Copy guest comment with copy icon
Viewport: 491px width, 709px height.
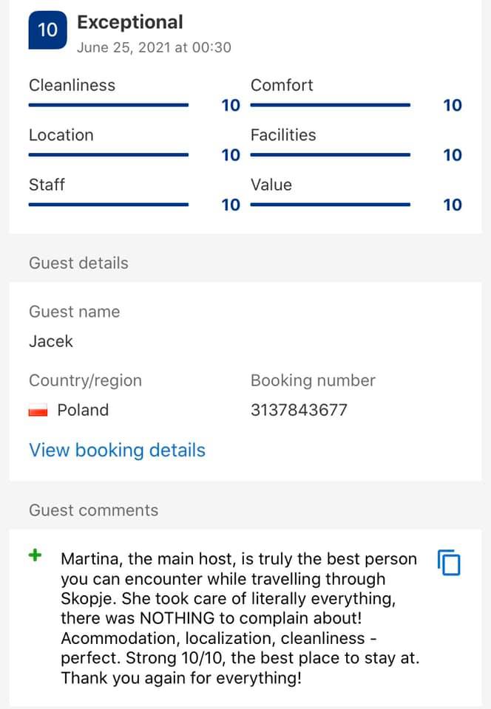click(x=449, y=563)
